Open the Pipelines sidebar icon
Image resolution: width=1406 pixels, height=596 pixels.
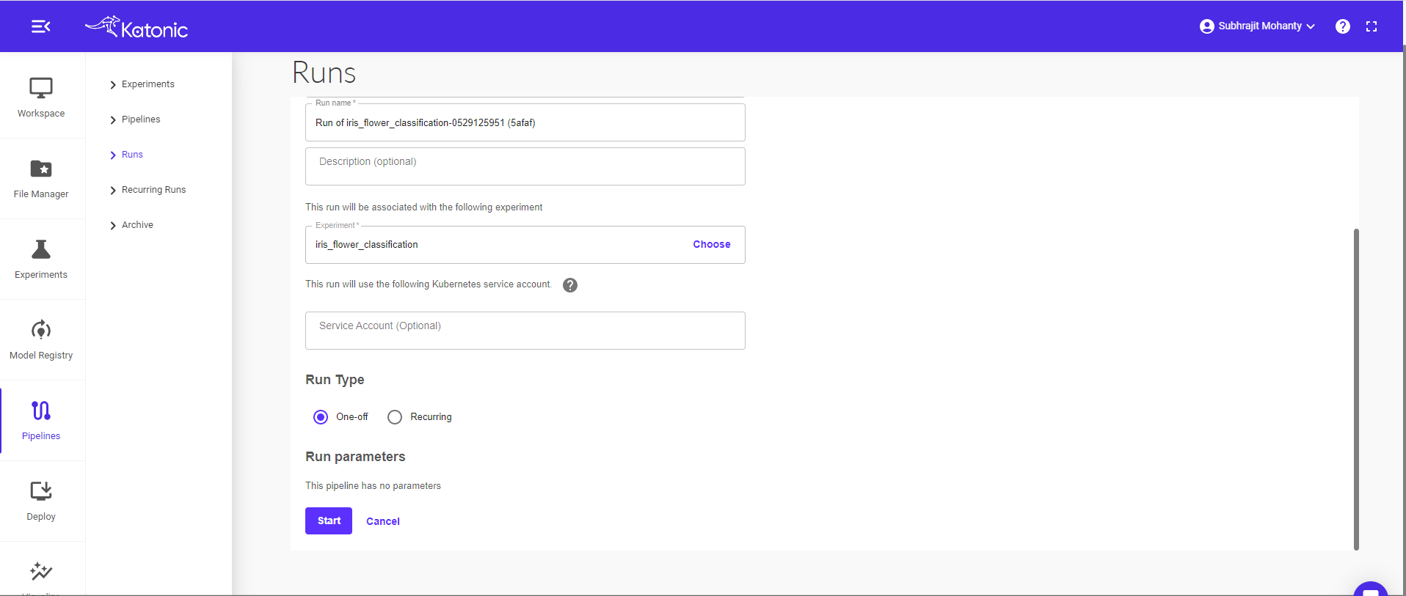(x=41, y=411)
